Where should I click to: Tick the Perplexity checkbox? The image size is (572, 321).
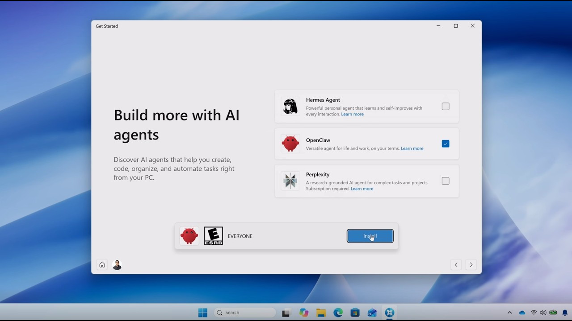click(446, 181)
